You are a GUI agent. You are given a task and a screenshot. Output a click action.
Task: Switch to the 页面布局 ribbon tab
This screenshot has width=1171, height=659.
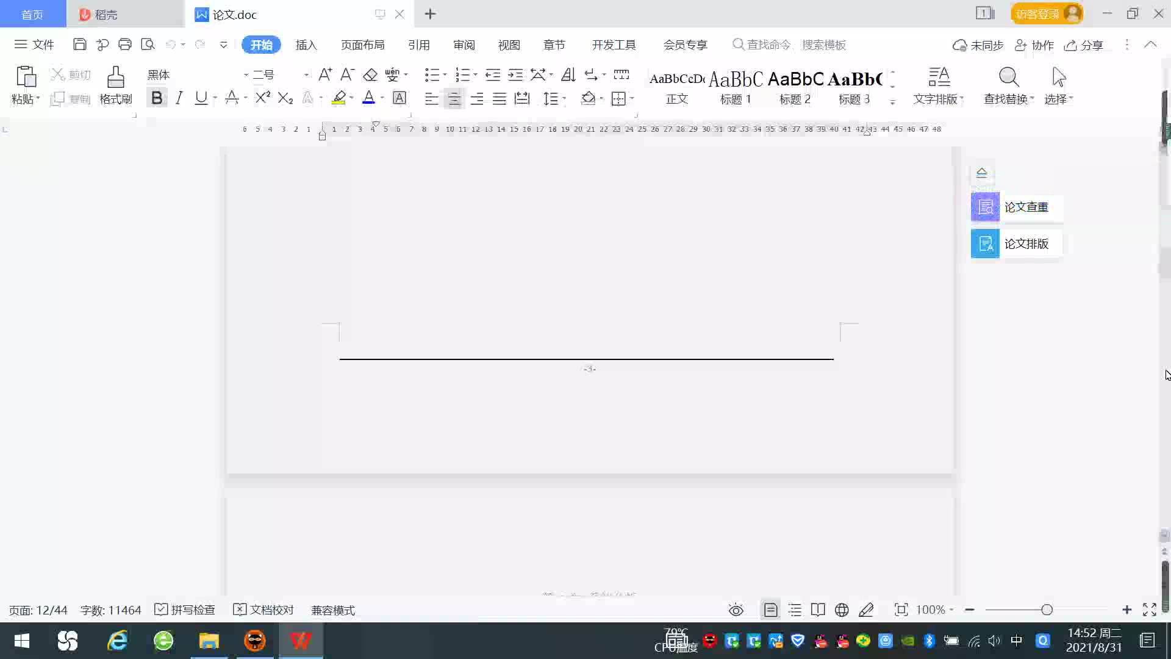tap(362, 45)
